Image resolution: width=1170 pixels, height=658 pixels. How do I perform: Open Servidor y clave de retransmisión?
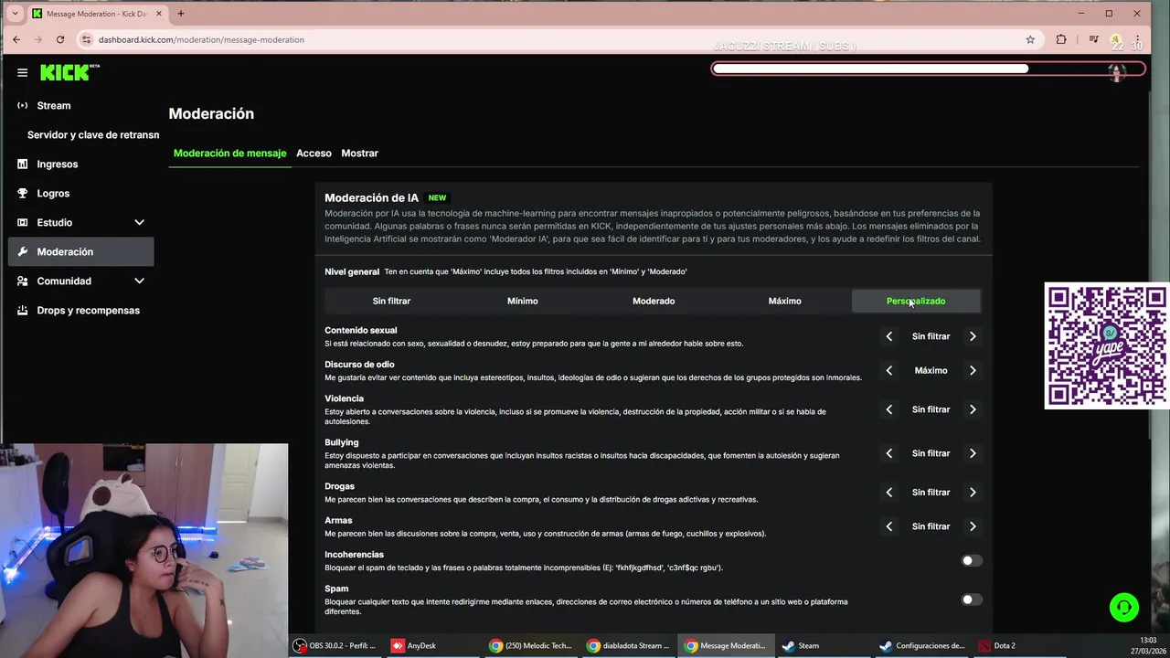click(93, 134)
